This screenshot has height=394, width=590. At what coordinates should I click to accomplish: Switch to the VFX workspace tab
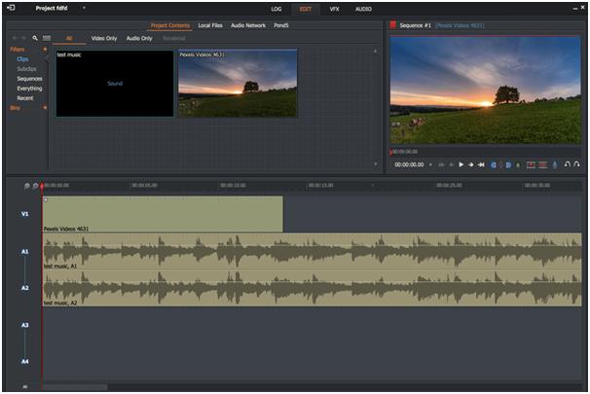tap(334, 9)
